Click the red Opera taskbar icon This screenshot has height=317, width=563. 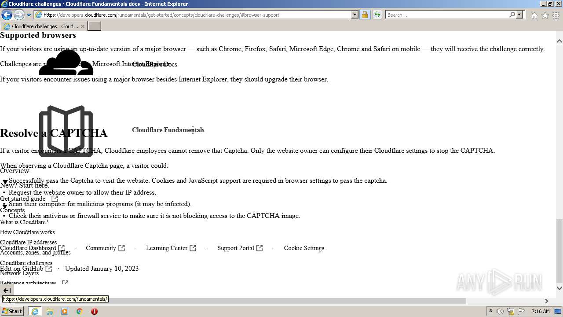click(x=94, y=311)
